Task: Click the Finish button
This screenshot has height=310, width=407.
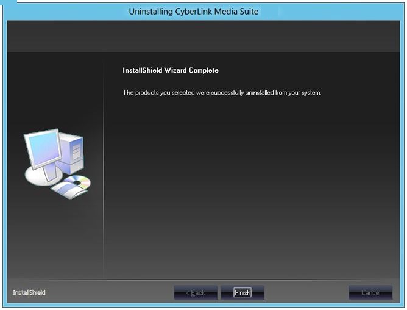Action: [x=242, y=293]
